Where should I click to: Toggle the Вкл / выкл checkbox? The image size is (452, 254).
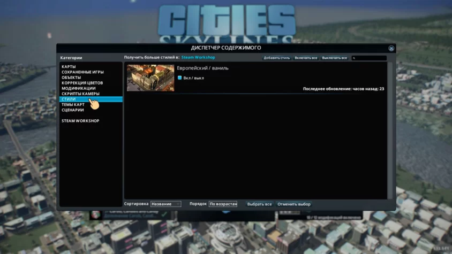point(179,78)
